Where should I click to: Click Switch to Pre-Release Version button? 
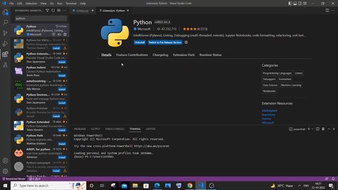tap(165, 42)
